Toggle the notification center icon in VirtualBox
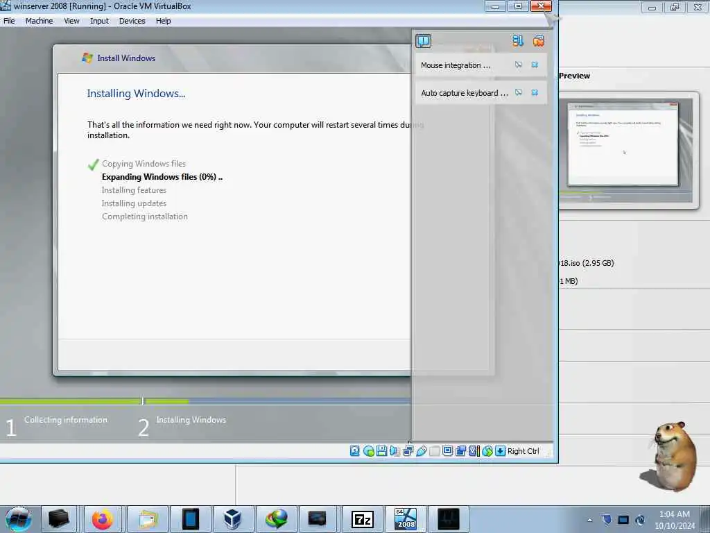The width and height of the screenshot is (710, 533). [424, 41]
